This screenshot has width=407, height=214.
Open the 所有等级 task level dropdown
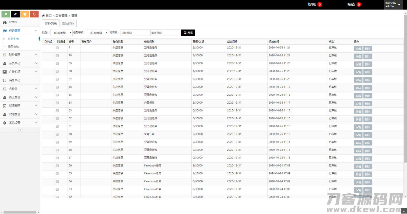pos(98,33)
